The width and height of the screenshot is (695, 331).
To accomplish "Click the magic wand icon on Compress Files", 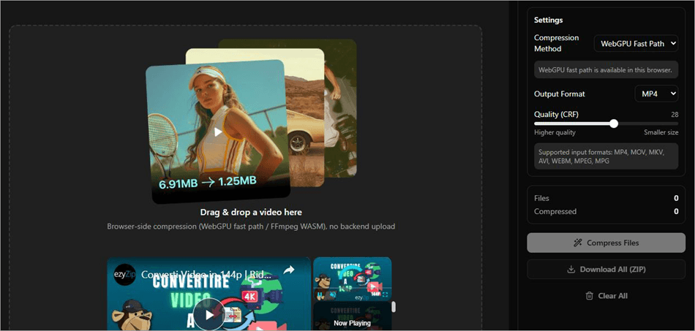I will [577, 243].
